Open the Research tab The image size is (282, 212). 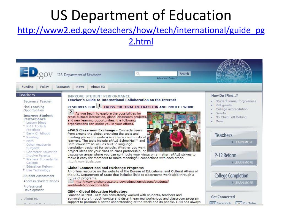pos(63,87)
